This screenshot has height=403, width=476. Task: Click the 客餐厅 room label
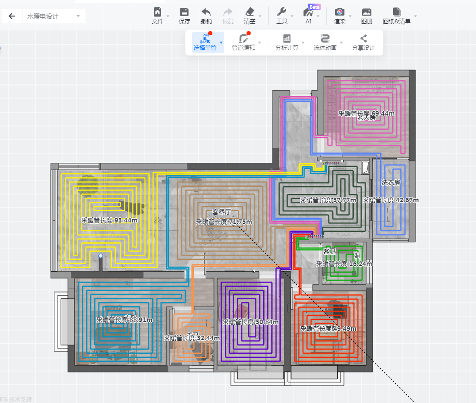click(221, 212)
